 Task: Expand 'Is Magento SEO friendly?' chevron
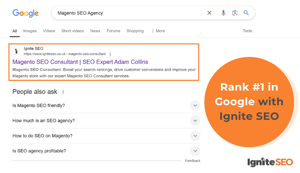click(195, 105)
